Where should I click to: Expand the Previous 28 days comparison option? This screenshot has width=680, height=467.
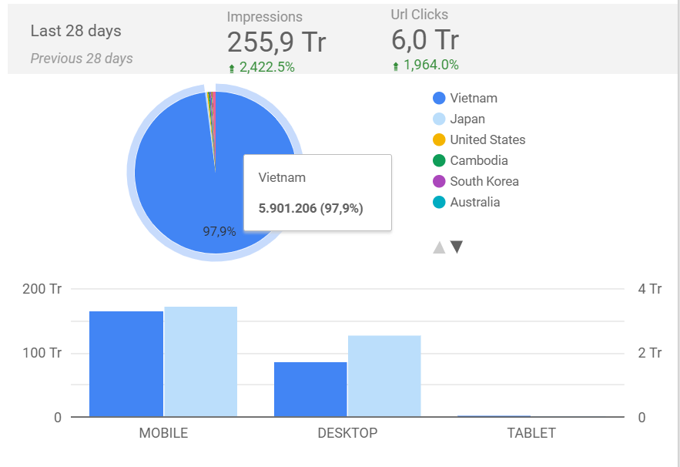[x=79, y=58]
